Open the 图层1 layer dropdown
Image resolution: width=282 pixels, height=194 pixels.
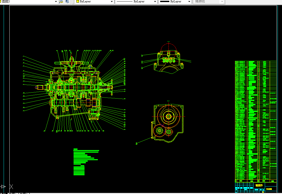29,2
